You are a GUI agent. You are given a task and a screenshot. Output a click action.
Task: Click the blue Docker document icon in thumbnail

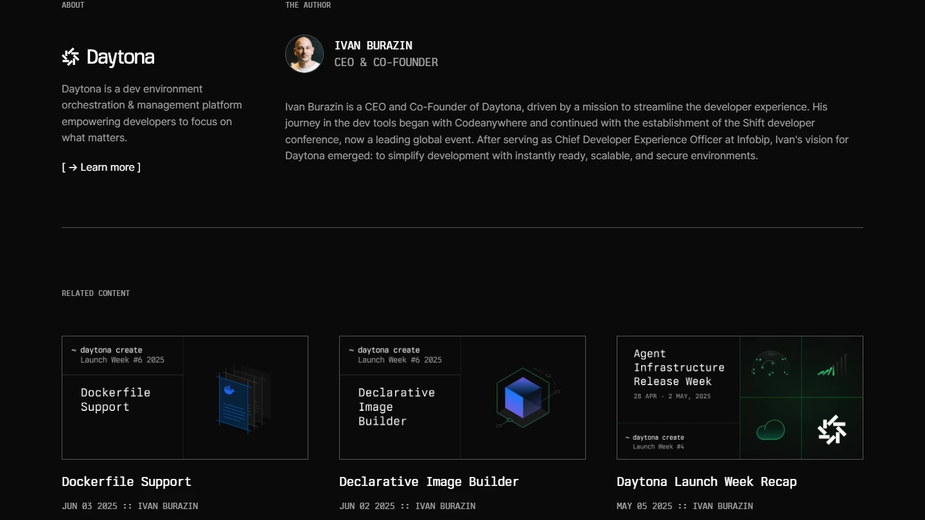(232, 404)
